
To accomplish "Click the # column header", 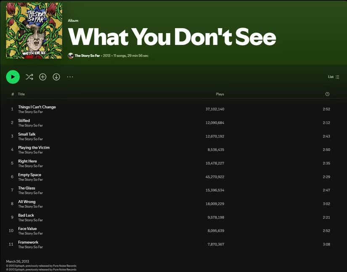I will (13, 94).
